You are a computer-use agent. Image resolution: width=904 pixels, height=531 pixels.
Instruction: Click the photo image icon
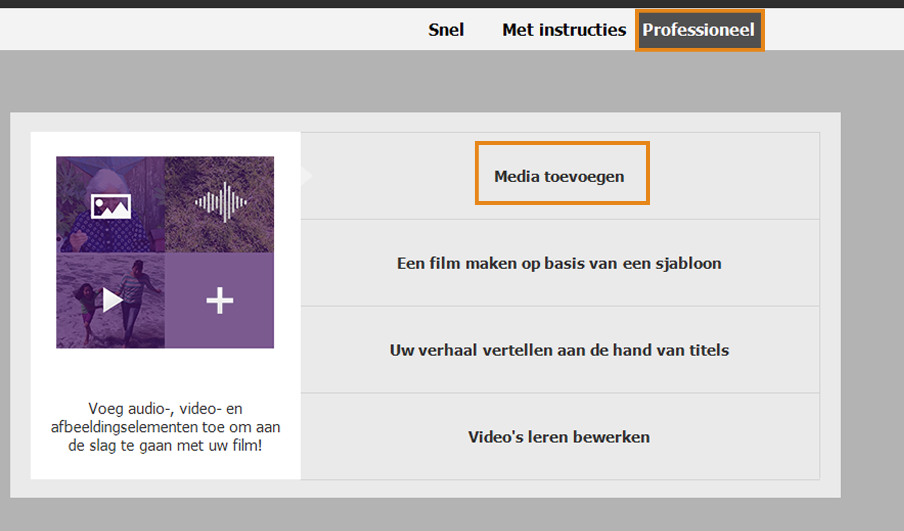[x=111, y=206]
